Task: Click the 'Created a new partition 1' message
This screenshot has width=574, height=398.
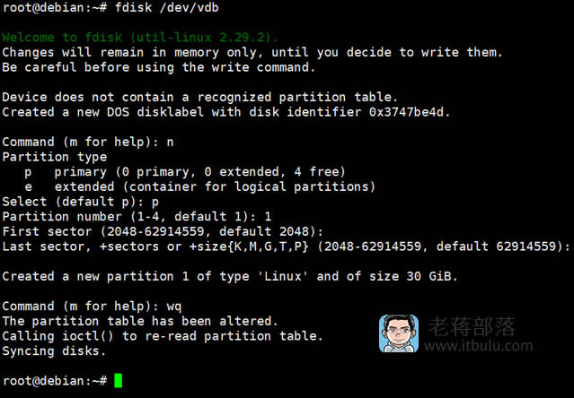Action: (x=230, y=276)
